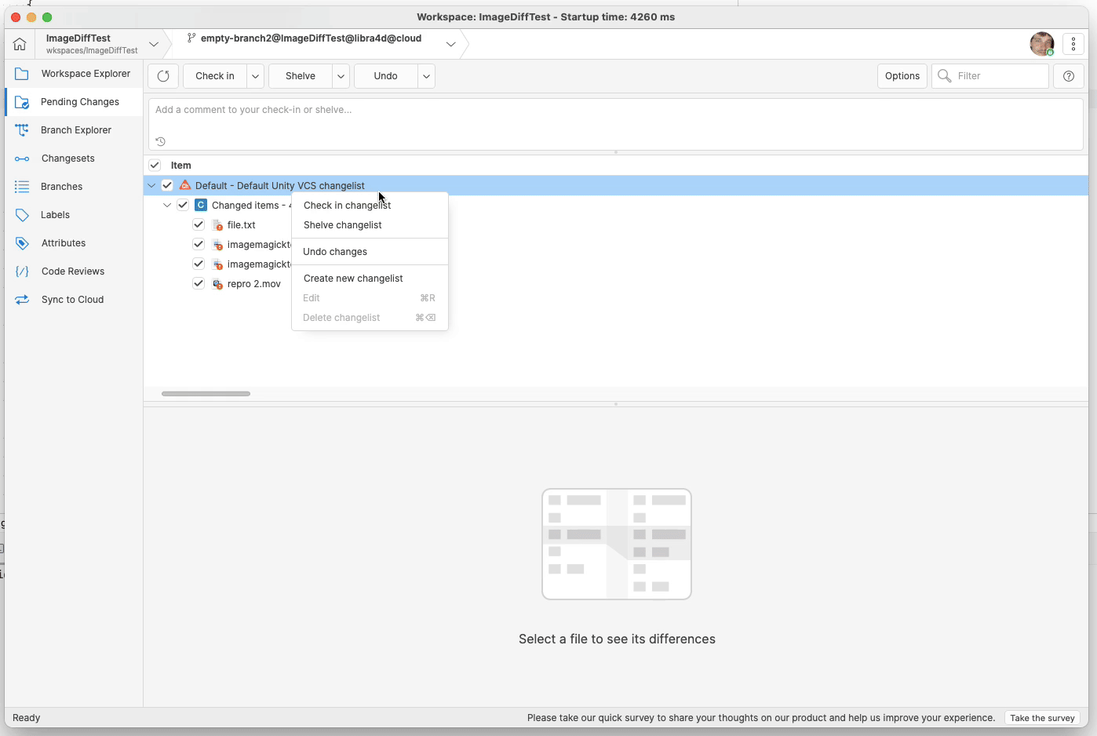Select Create new changelist menu entry
Image resolution: width=1097 pixels, height=736 pixels.
pos(353,278)
